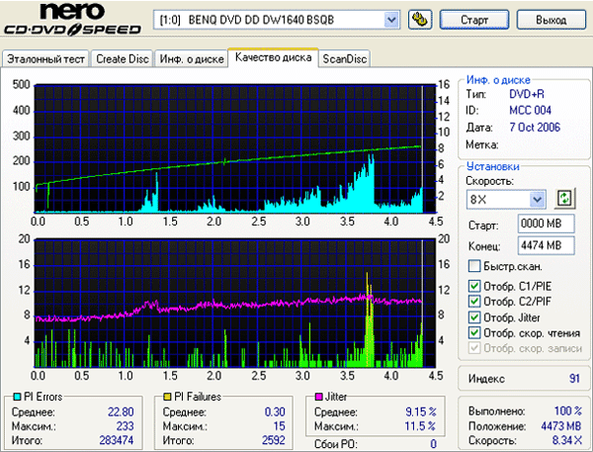This screenshot has width=593, height=452.
Task: Uncheck Отобр. C1/PIE option
Action: tap(475, 287)
